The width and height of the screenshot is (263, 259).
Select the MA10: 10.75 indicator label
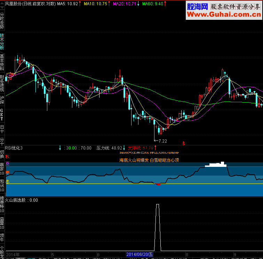95,4
